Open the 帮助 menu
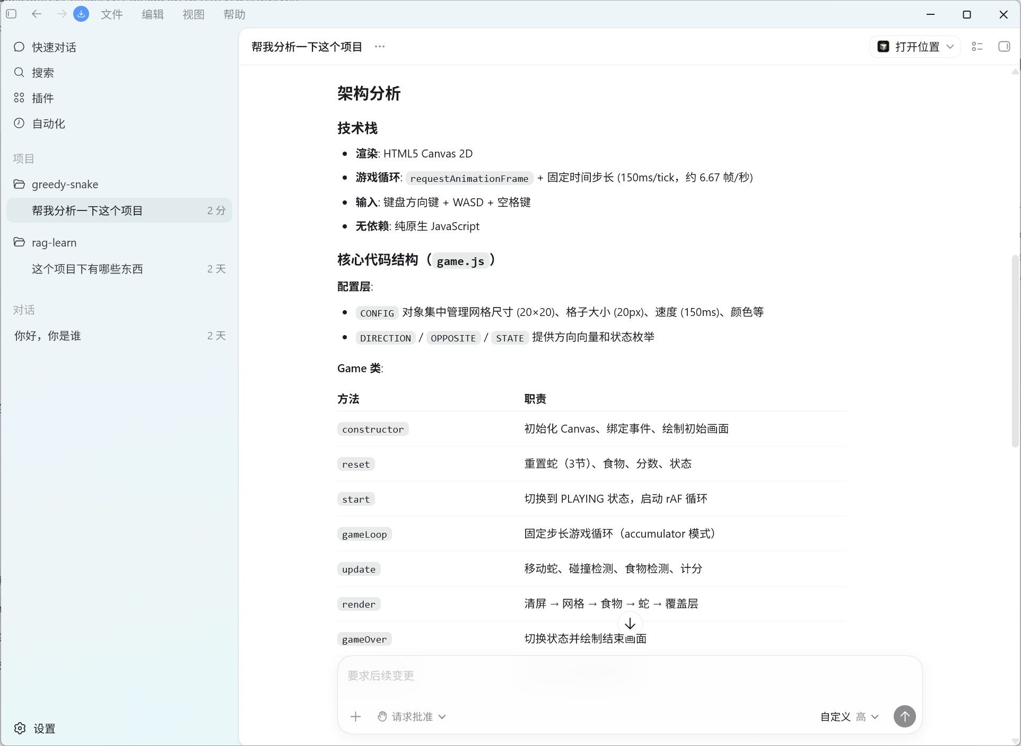 [234, 14]
